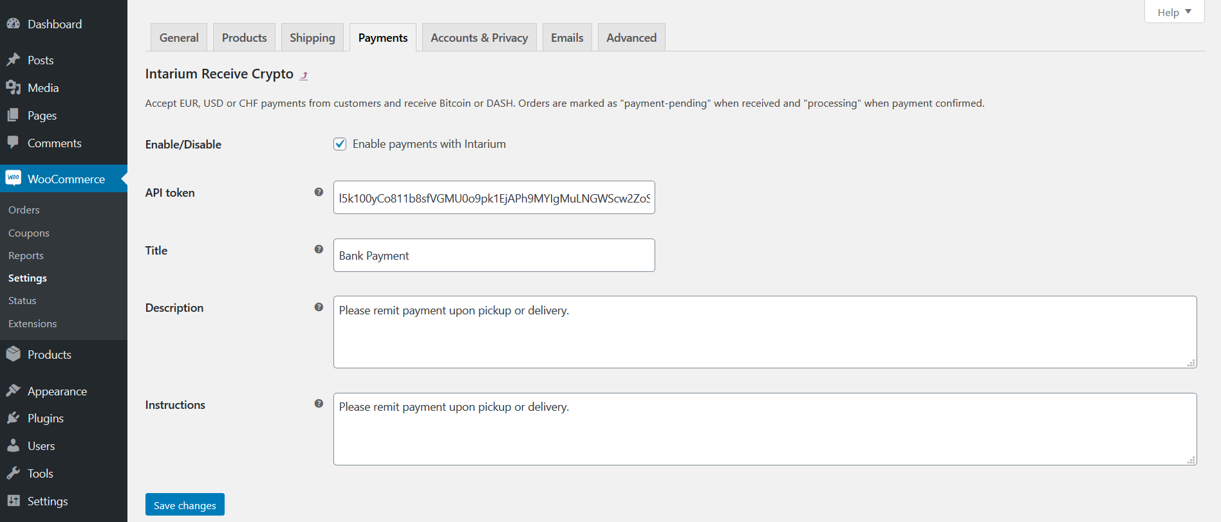Image resolution: width=1221 pixels, height=522 pixels.
Task: Click the Tools wrench icon
Action: coord(13,473)
